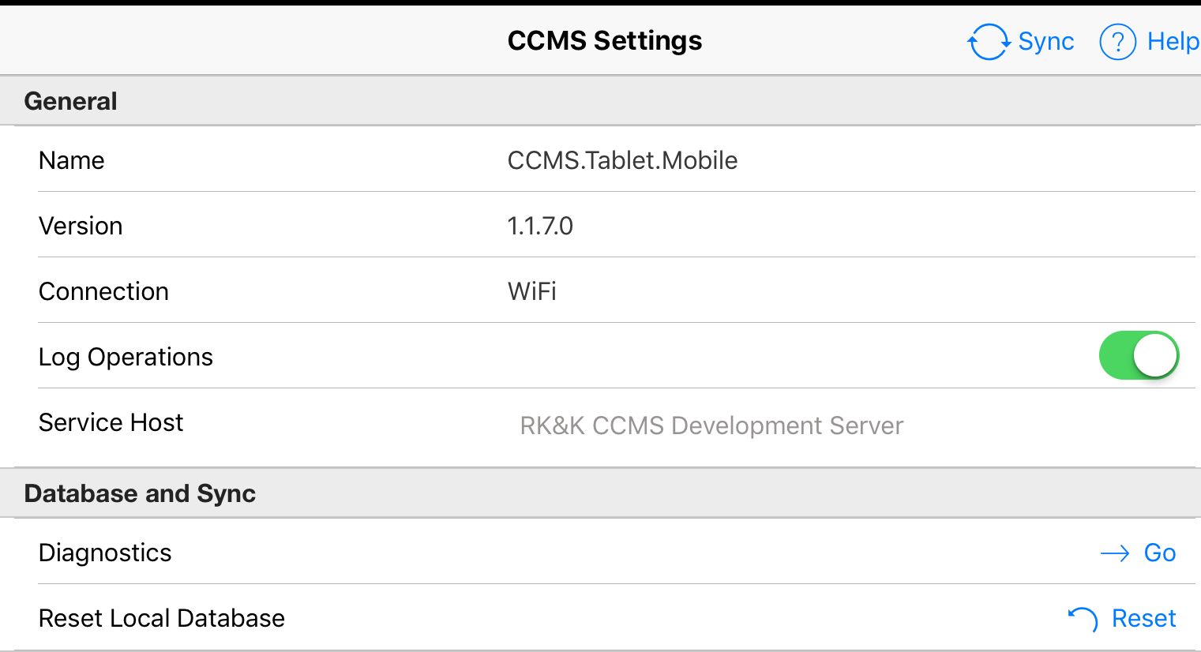Select the Log Operations label
Image resolution: width=1201 pixels, height=652 pixels.
point(126,358)
